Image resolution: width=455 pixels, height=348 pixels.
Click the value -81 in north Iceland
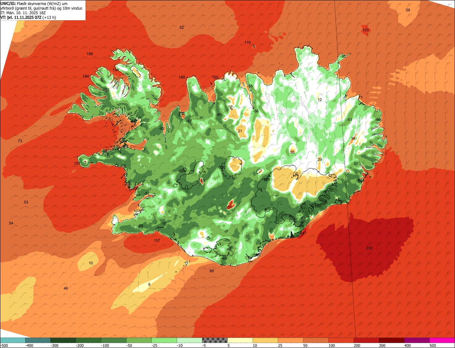click(x=219, y=115)
